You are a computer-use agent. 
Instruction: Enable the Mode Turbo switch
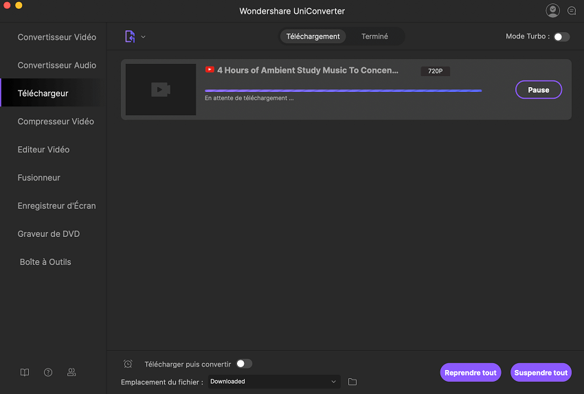(x=561, y=36)
